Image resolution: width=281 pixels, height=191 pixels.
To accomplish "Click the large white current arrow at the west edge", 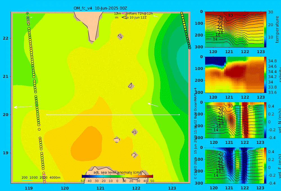I will 23,107.
